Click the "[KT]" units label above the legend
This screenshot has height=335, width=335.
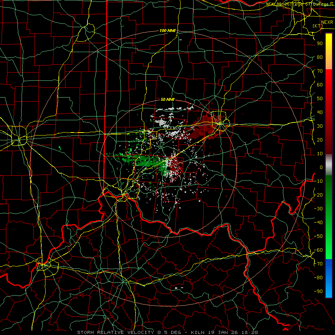318,26
